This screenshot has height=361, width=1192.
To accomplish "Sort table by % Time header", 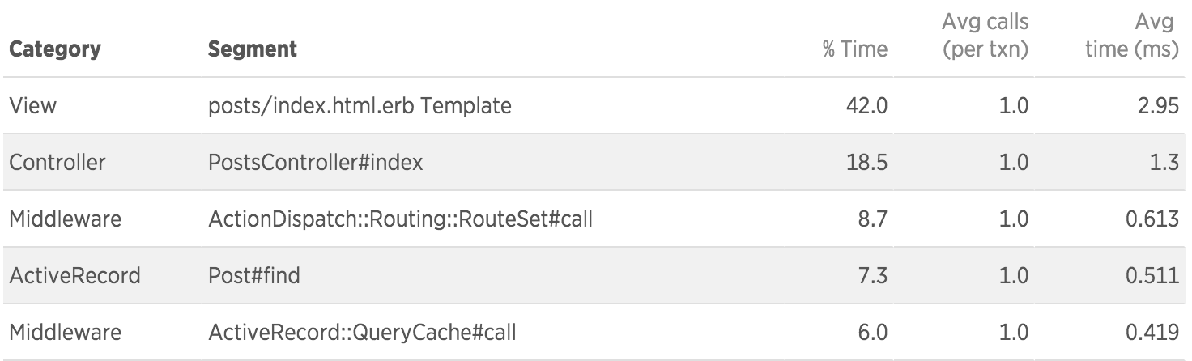I will 854,49.
